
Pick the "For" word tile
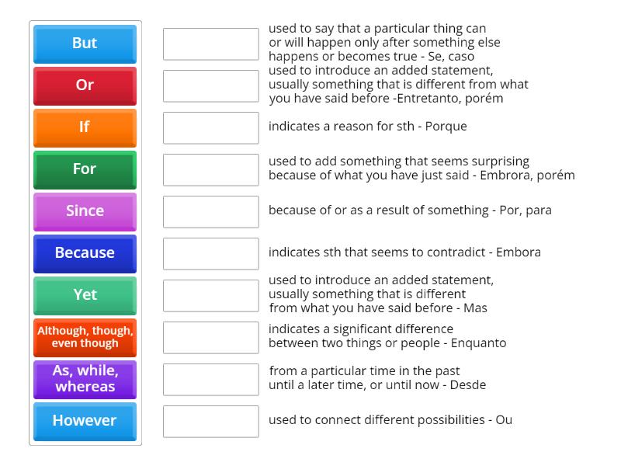(85, 169)
